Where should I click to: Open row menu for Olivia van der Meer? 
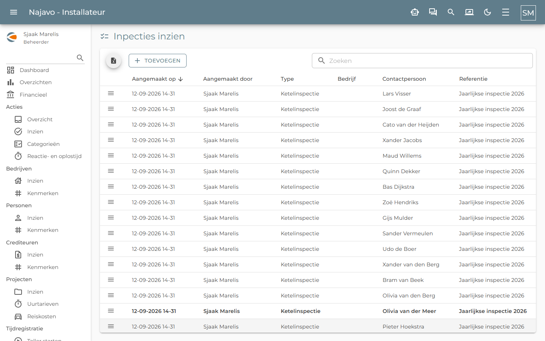pos(111,311)
